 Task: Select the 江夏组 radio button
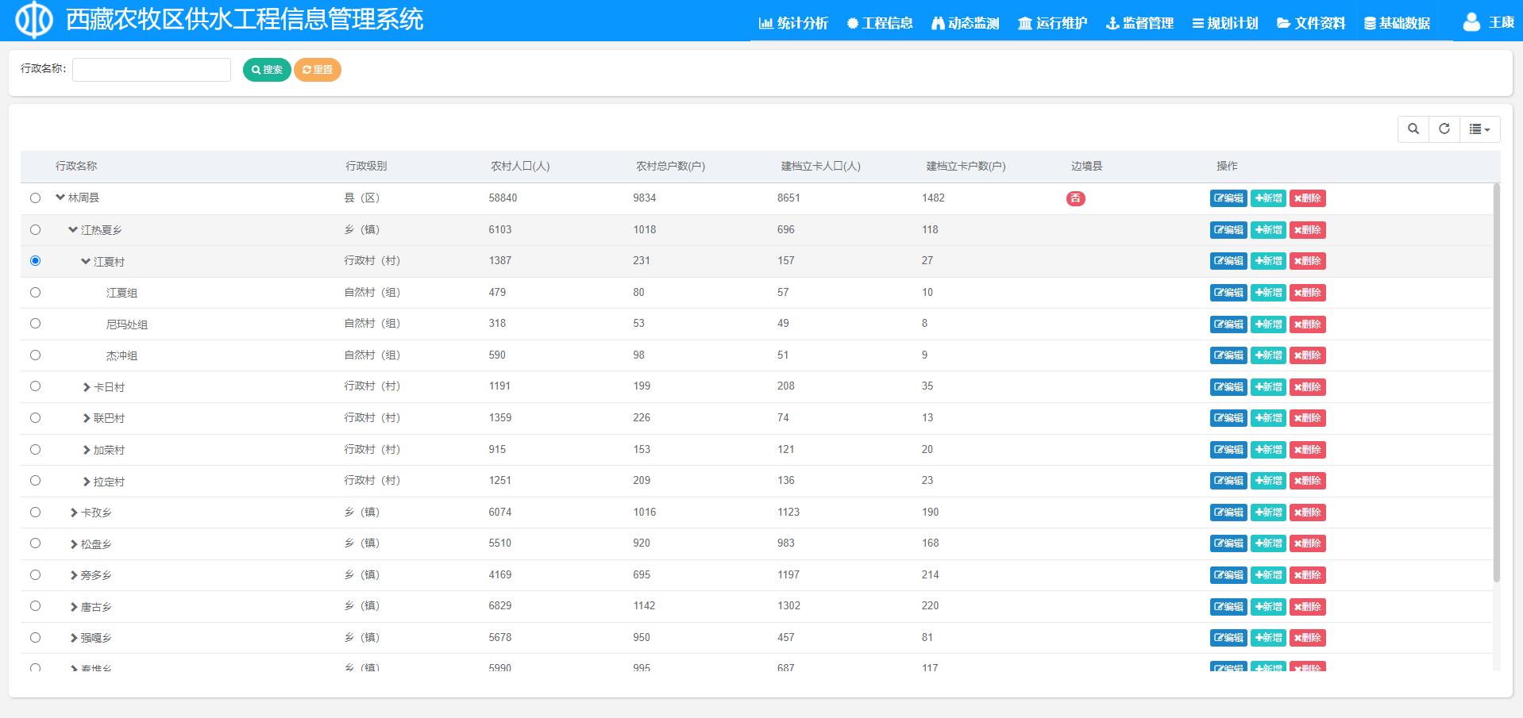point(35,293)
